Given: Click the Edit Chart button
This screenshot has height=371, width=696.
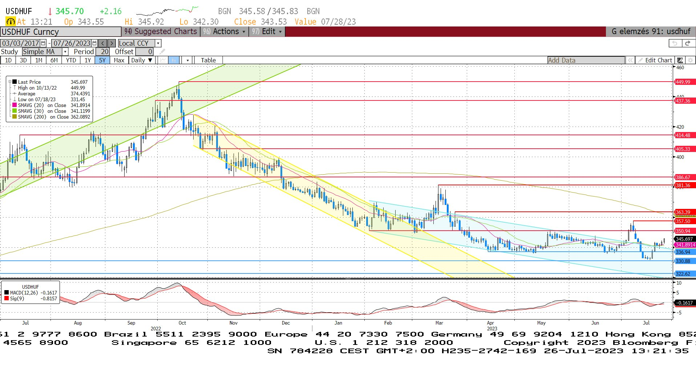Looking at the screenshot, I should coord(655,60).
